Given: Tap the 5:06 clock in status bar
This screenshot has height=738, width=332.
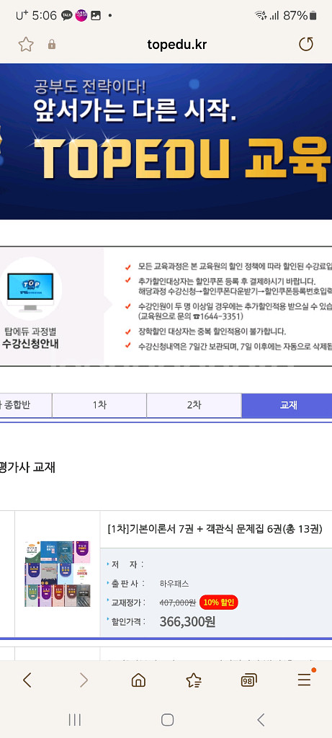Looking at the screenshot, I should click(x=44, y=16).
